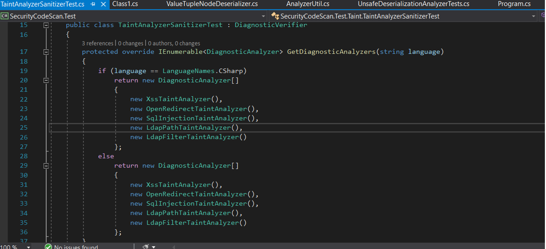Open the zoom level 100 % dropdown
The height and width of the screenshot is (249, 546).
(28, 247)
